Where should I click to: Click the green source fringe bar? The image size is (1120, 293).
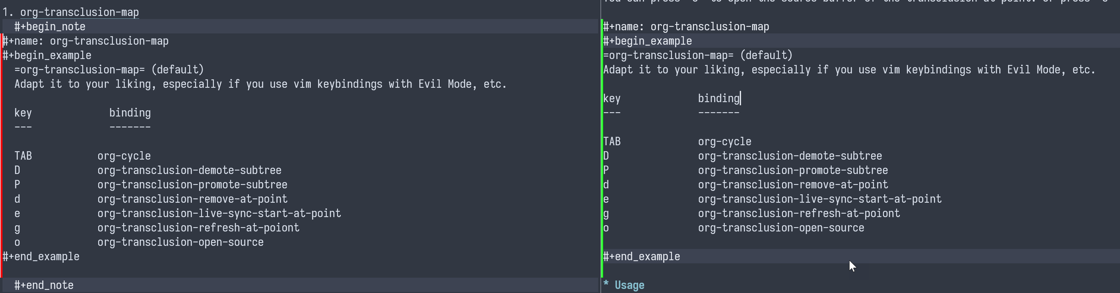pos(602,152)
